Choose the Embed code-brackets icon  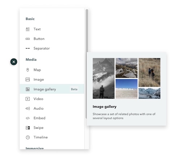(28, 118)
